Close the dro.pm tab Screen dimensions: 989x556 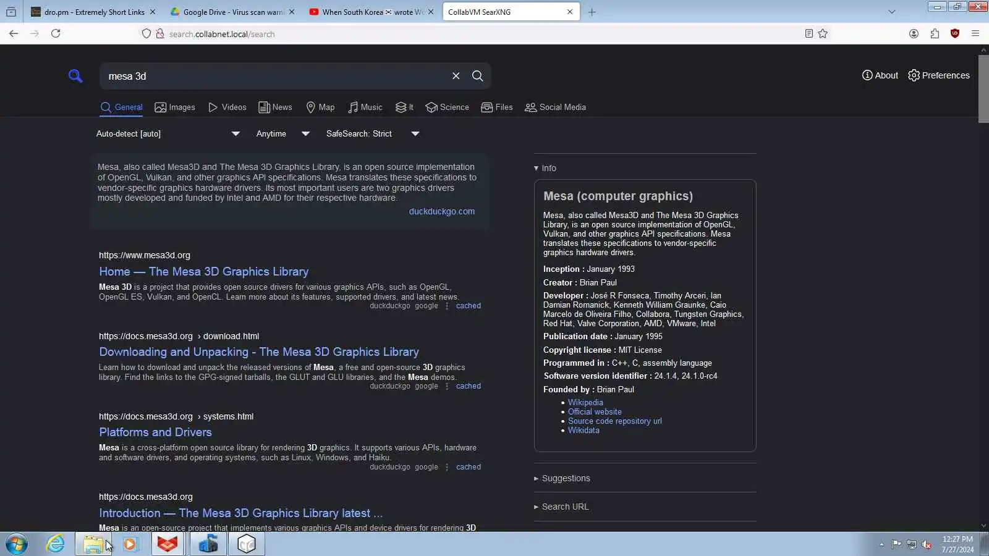[x=153, y=12]
